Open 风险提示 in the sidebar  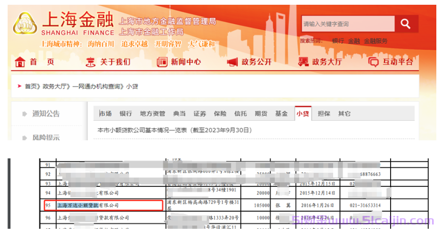46,137
